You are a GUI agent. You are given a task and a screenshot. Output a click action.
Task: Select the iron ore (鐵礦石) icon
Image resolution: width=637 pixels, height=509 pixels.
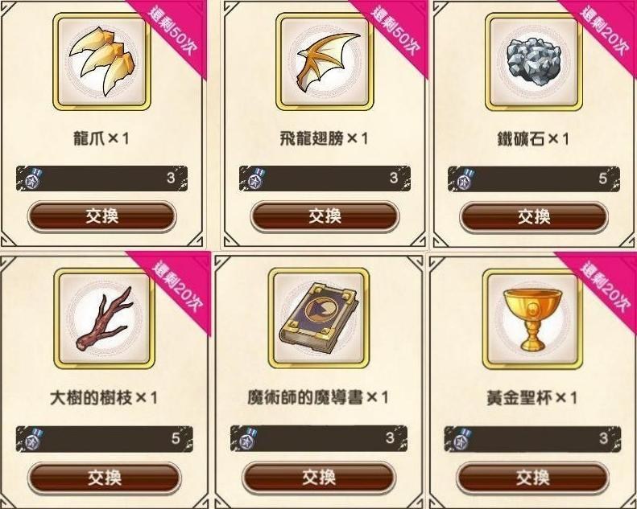(x=534, y=62)
